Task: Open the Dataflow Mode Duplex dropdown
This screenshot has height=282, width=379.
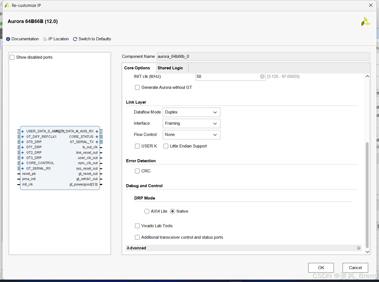Action: 191,112
